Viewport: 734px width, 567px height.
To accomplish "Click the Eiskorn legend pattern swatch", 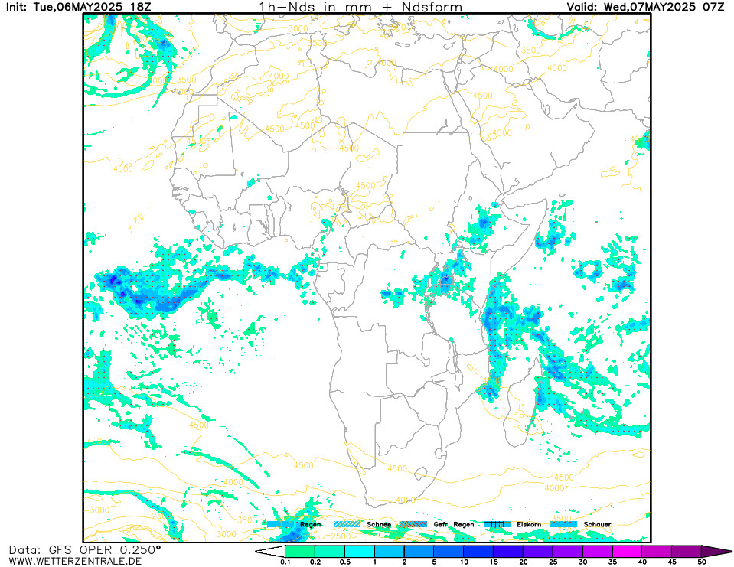I will [497, 524].
